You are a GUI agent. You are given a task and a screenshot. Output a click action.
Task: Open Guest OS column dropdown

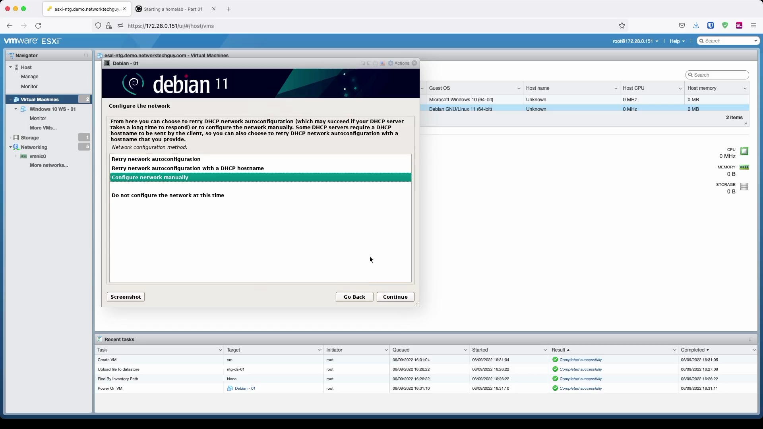click(x=519, y=88)
